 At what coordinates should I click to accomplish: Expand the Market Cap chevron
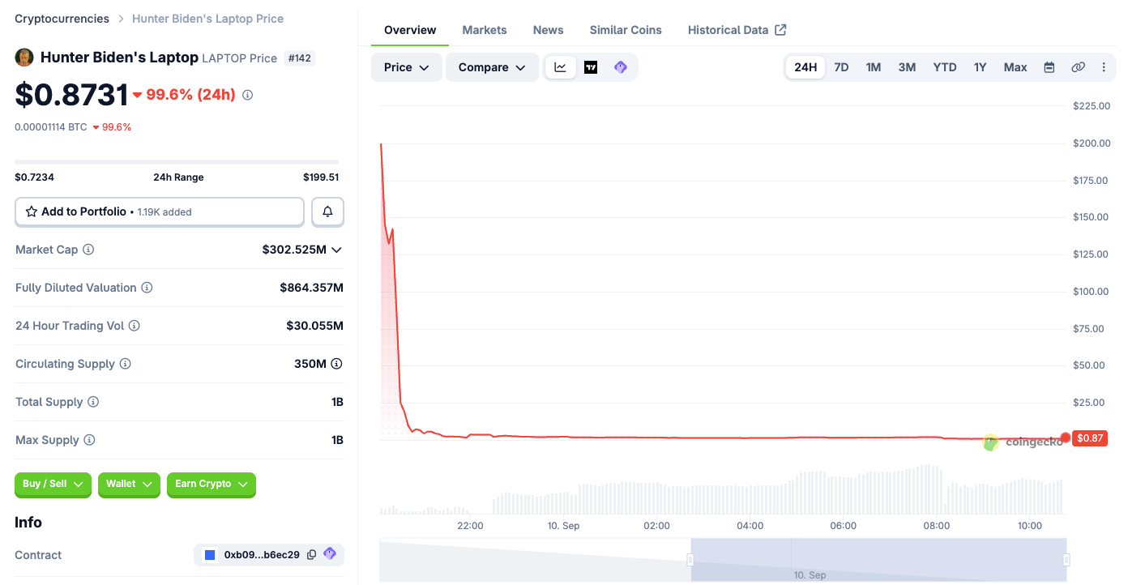coord(336,250)
